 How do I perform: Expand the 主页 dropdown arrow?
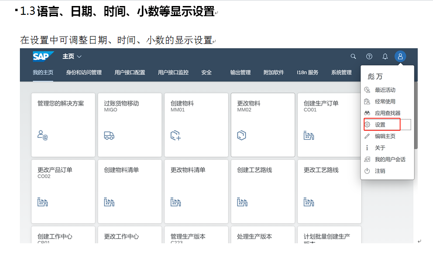(79, 56)
